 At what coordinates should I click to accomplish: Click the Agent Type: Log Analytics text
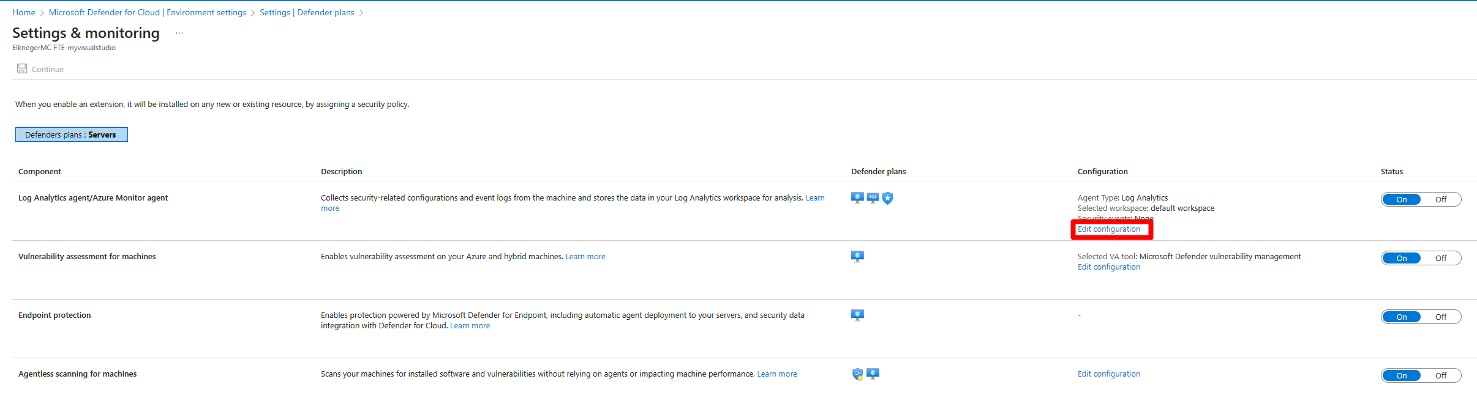[x=1123, y=198]
